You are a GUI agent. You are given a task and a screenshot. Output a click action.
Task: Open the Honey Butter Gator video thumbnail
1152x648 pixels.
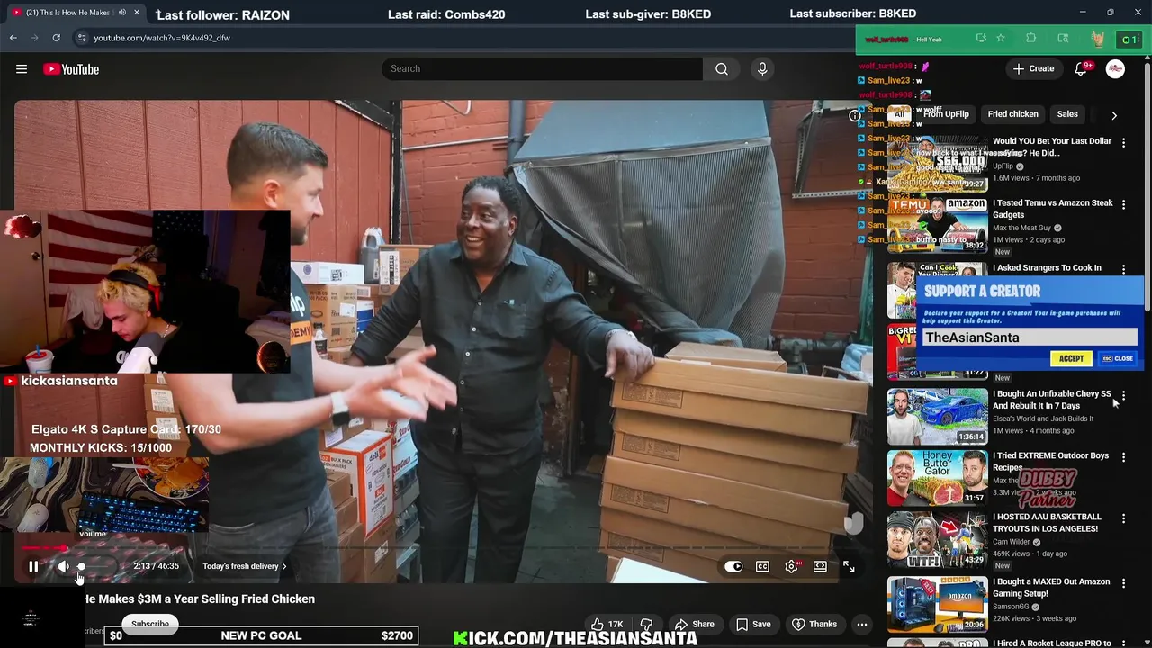[x=938, y=478]
